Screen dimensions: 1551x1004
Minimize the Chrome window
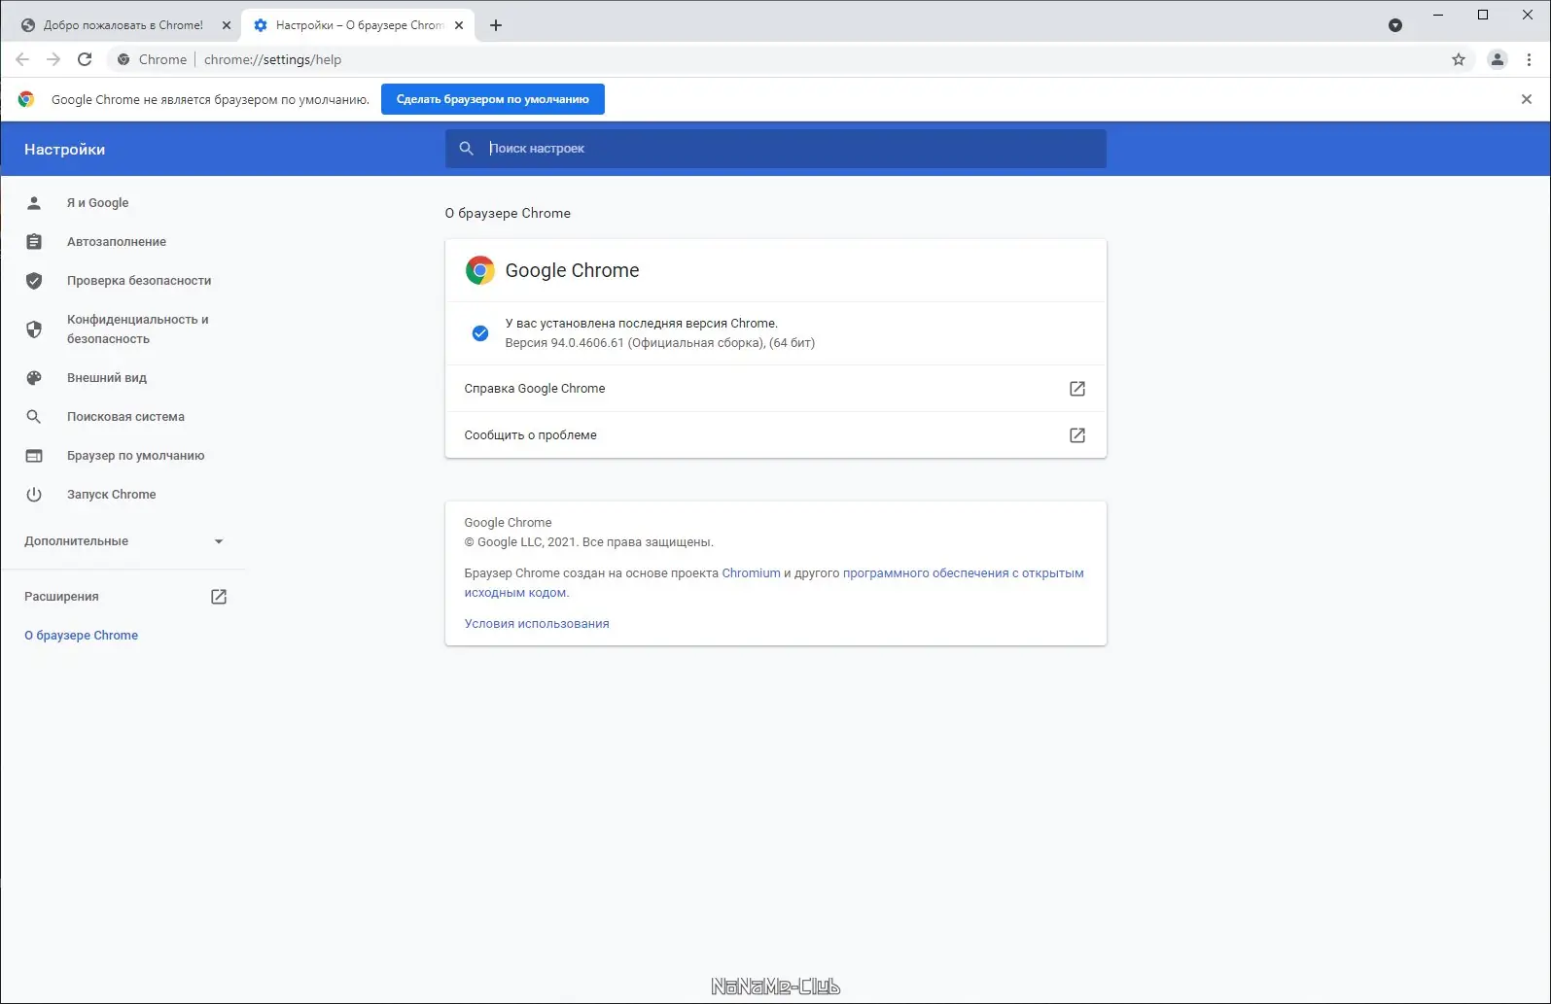tap(1438, 15)
